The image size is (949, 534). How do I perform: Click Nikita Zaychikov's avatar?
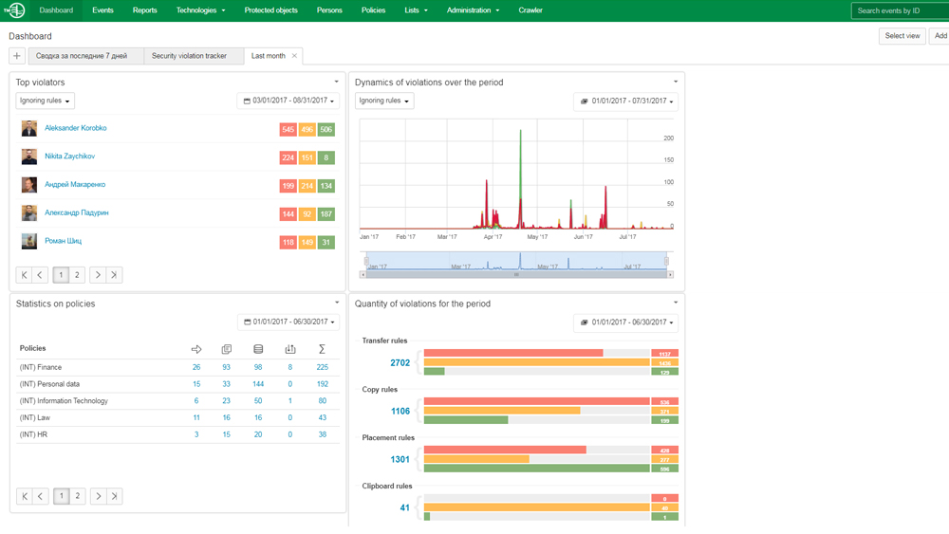[x=29, y=157]
